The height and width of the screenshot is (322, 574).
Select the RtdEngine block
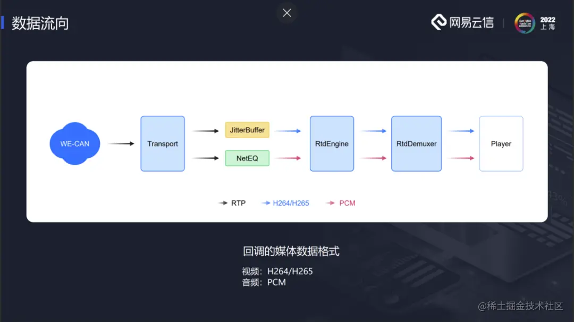(332, 143)
